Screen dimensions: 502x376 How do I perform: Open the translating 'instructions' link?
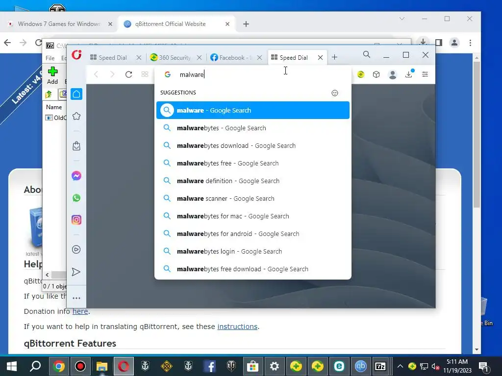(x=237, y=327)
